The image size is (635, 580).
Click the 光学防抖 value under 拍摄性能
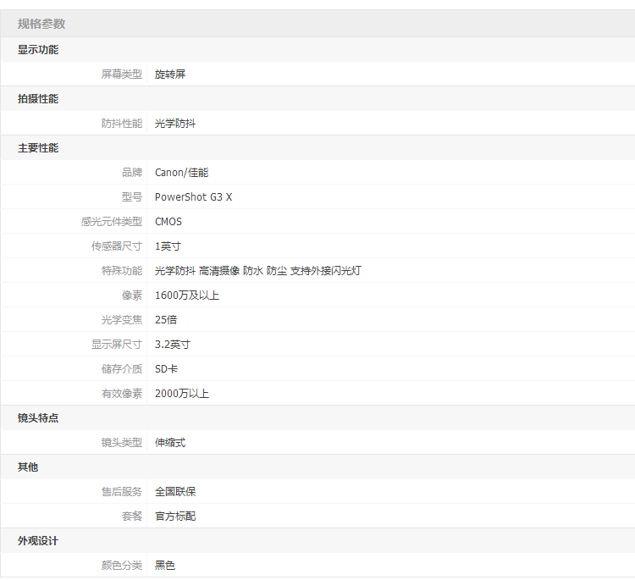tap(175, 124)
